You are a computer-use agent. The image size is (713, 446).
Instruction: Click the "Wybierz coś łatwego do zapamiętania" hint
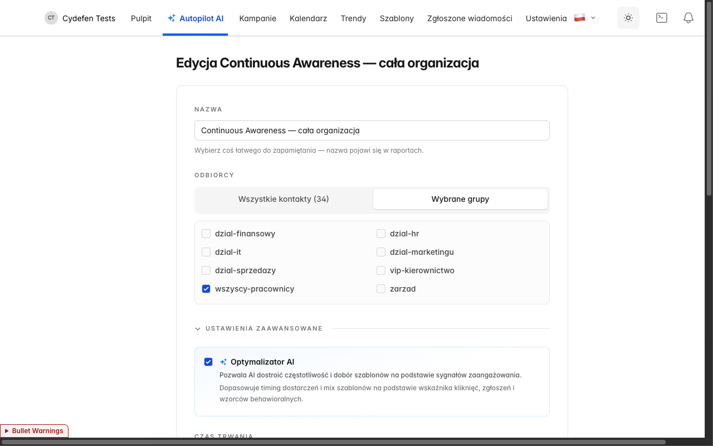tap(309, 151)
